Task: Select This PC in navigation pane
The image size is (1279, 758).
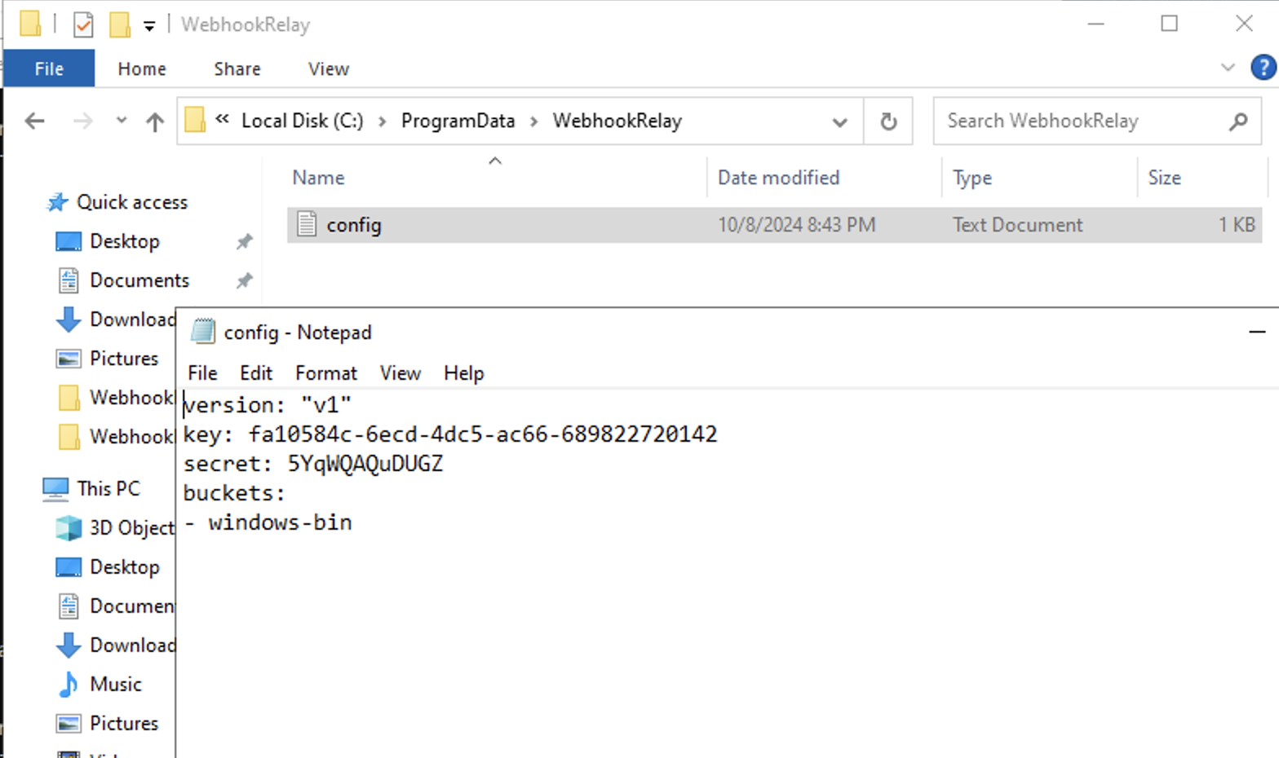Action: (108, 488)
